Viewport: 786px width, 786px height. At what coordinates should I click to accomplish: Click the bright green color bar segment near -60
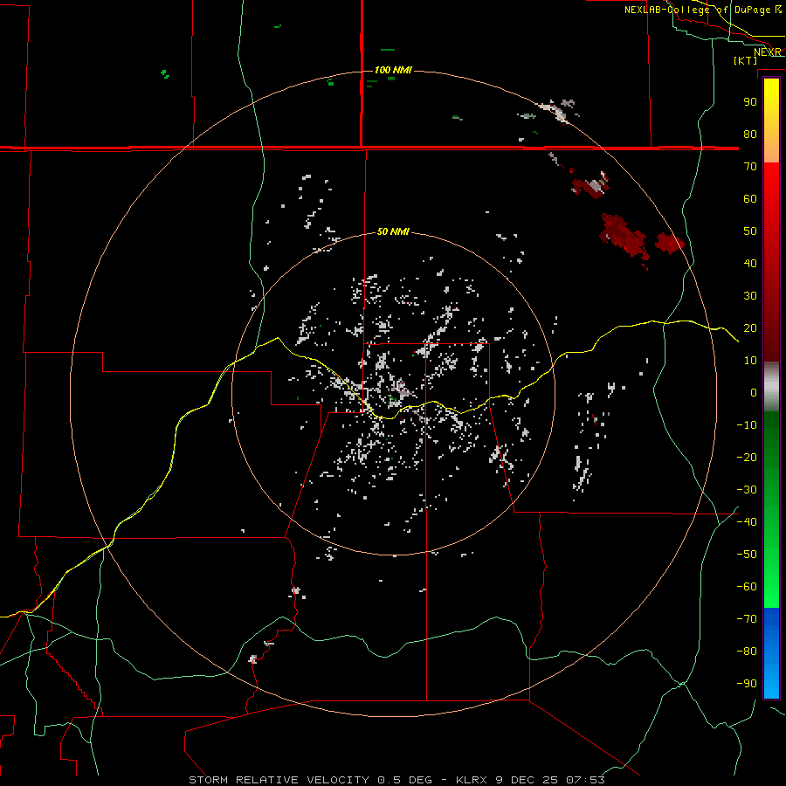tap(771, 587)
